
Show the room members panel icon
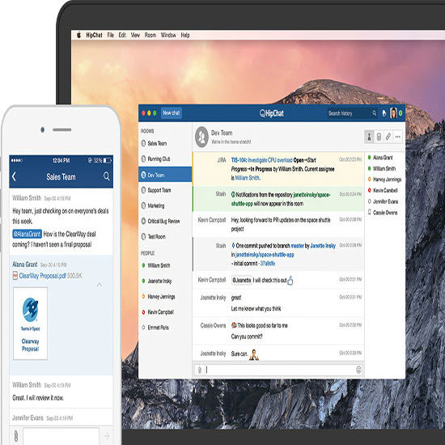click(x=369, y=137)
